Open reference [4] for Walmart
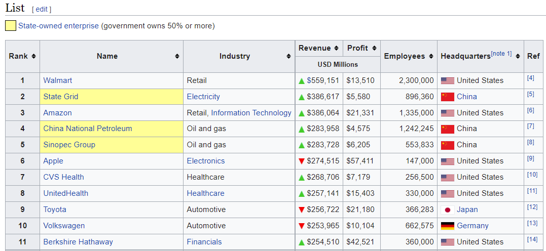This screenshot has width=546, height=251. click(531, 78)
